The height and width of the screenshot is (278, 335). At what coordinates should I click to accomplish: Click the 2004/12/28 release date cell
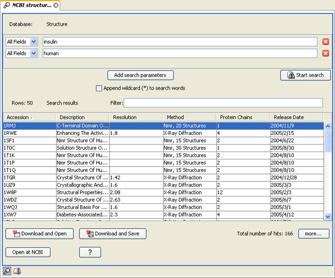click(x=297, y=177)
